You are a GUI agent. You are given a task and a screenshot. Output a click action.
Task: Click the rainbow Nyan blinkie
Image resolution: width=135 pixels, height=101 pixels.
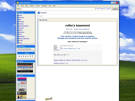click(x=25, y=67)
